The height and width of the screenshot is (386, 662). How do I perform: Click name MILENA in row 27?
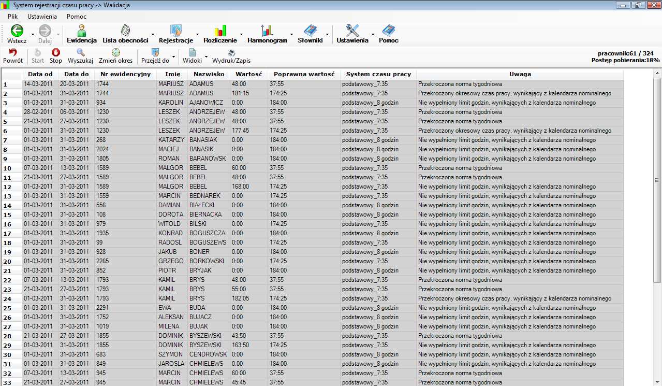[169, 326]
